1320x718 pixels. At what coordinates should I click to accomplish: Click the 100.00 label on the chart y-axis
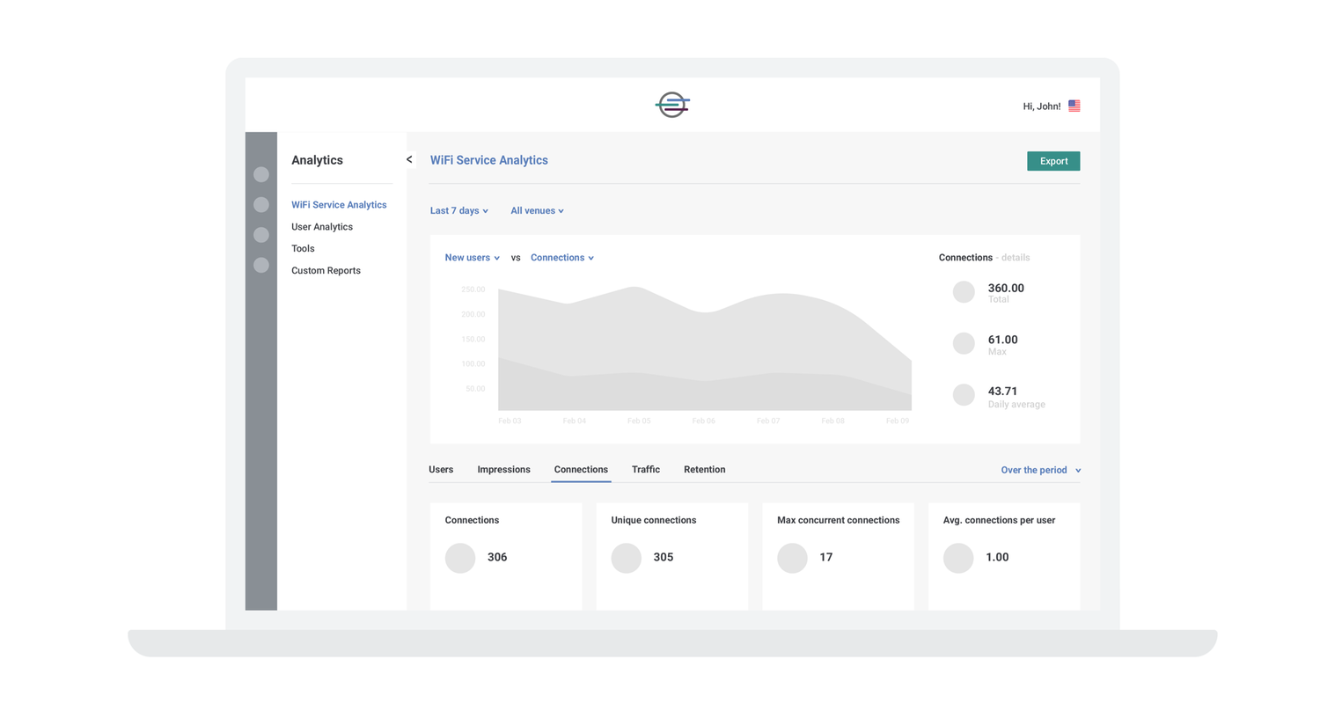tap(473, 363)
